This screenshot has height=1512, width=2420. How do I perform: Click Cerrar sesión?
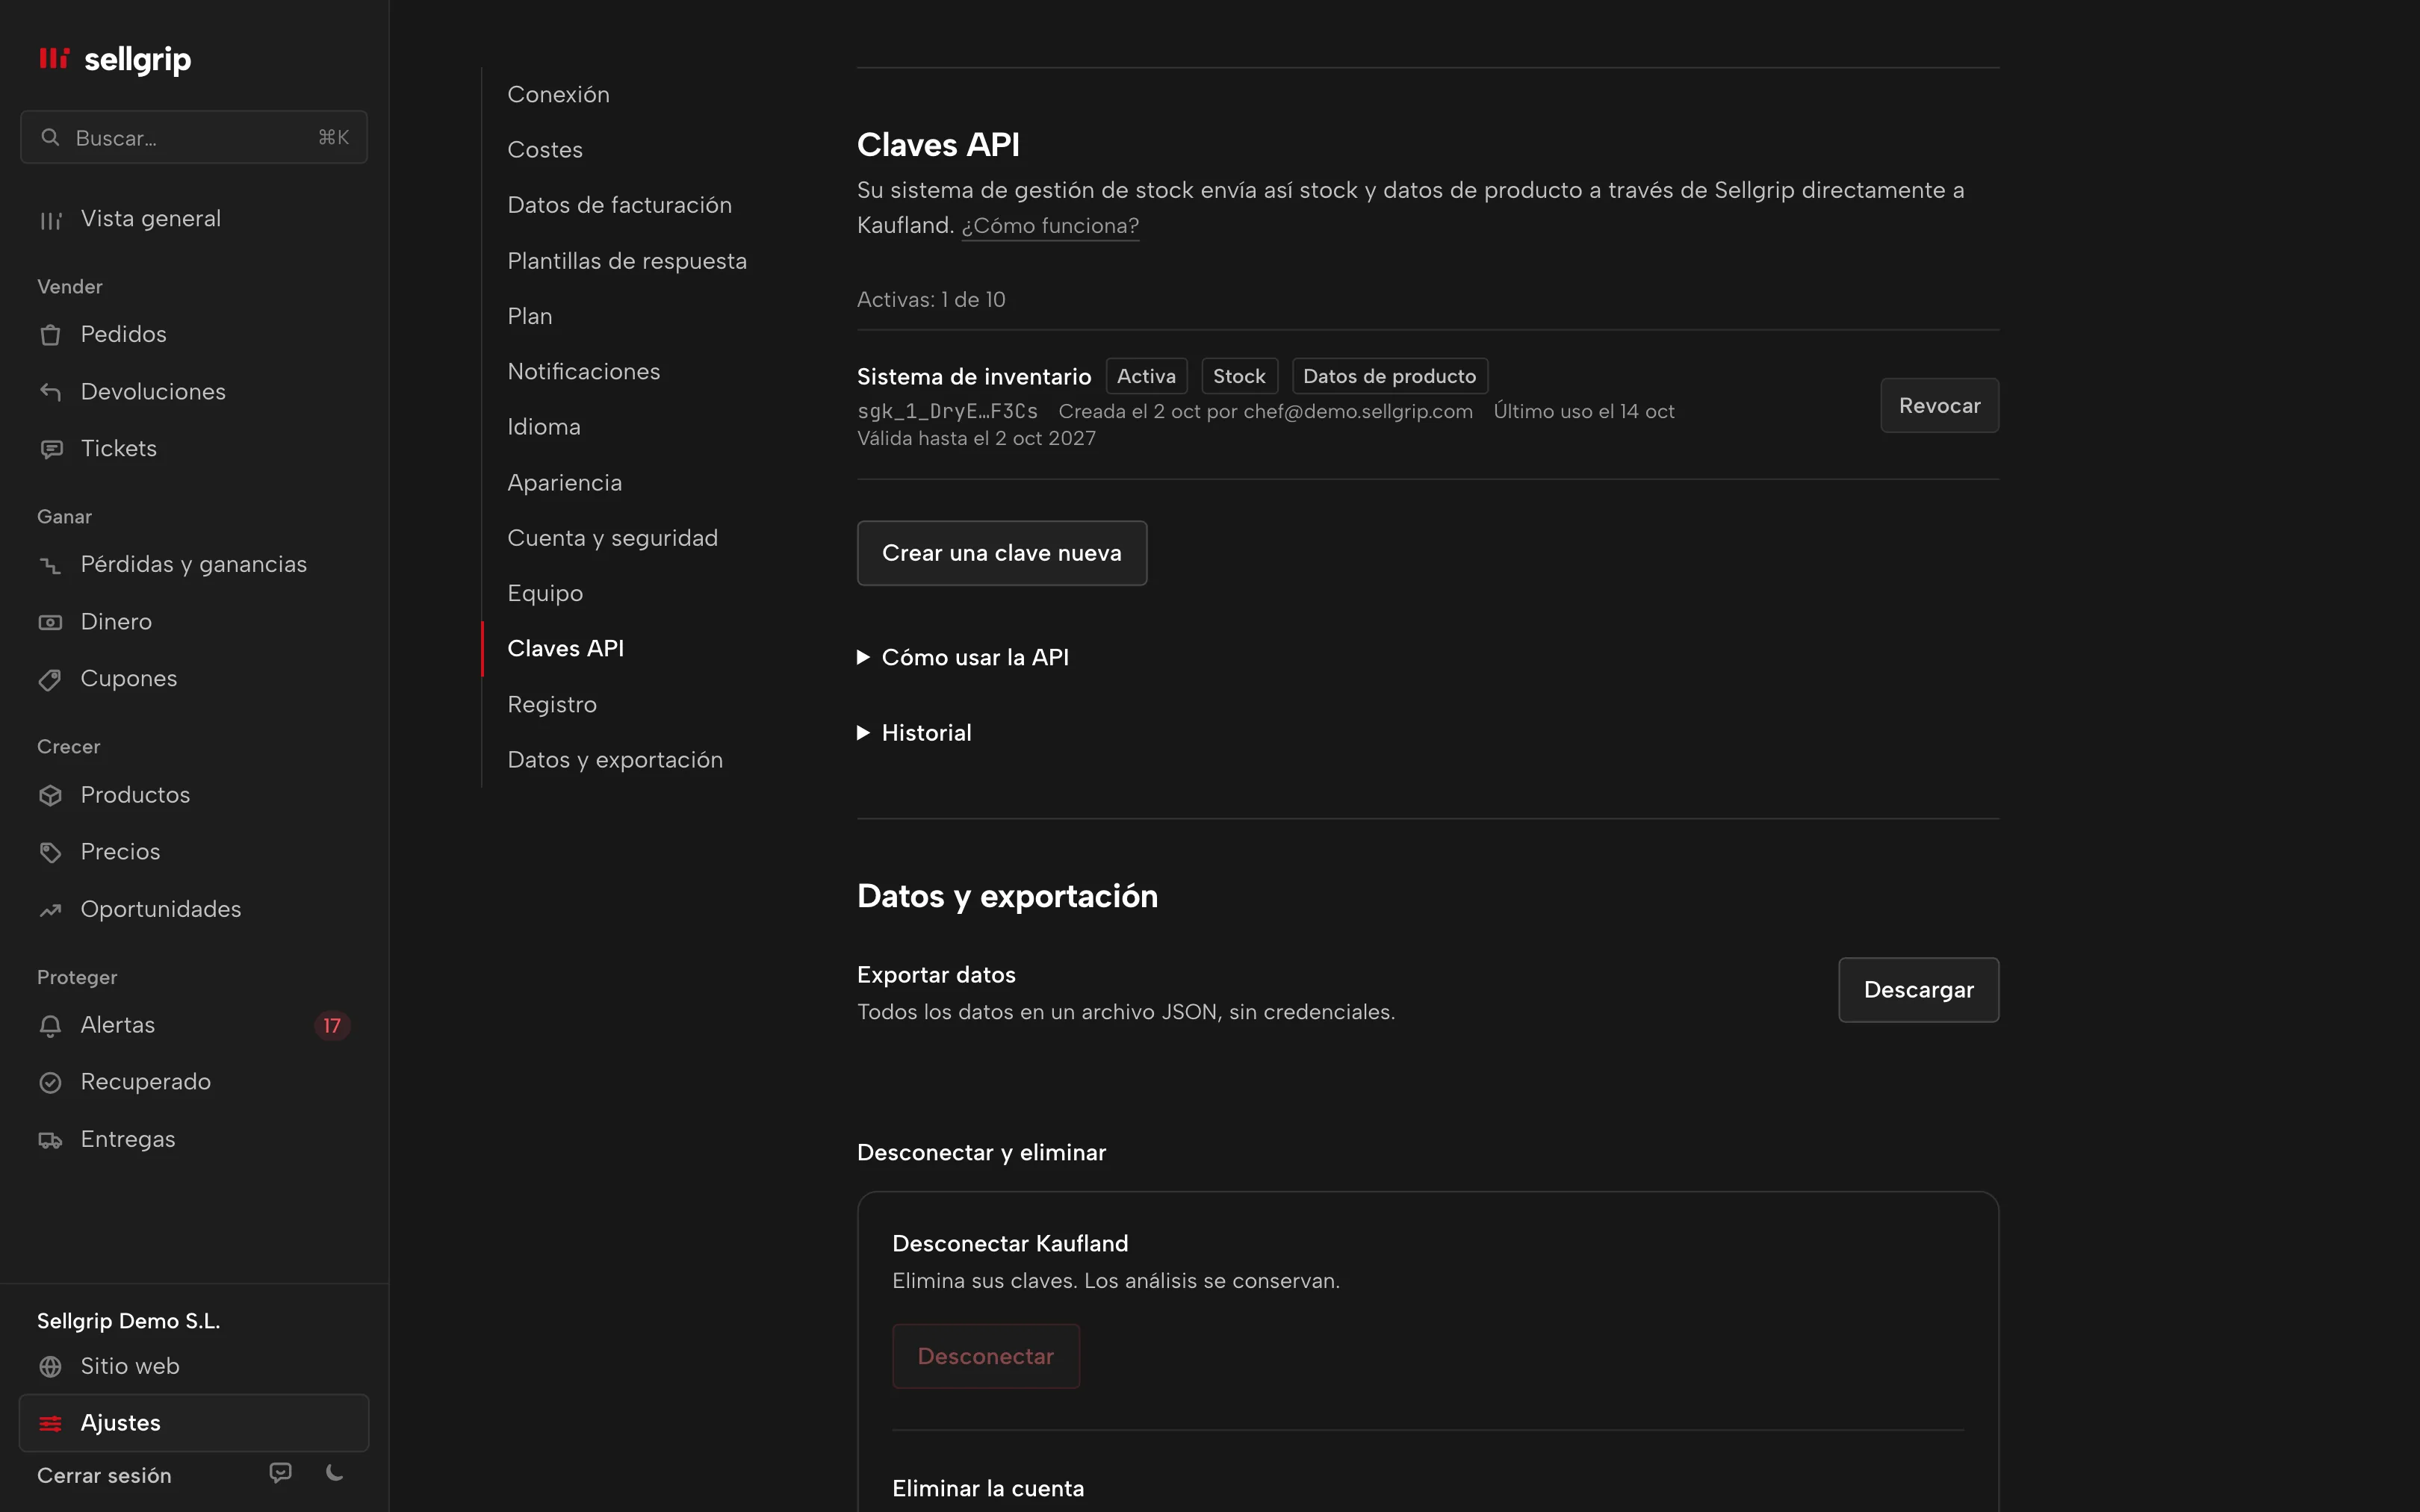104,1475
